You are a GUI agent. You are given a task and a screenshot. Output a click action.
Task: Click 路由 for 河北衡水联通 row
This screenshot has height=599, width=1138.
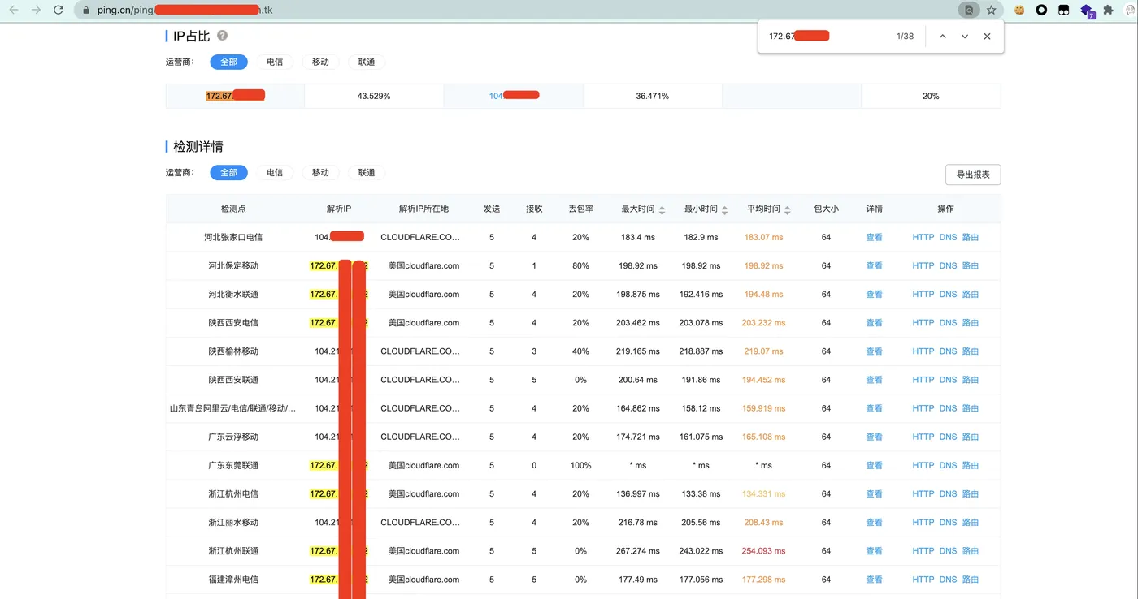pos(971,294)
